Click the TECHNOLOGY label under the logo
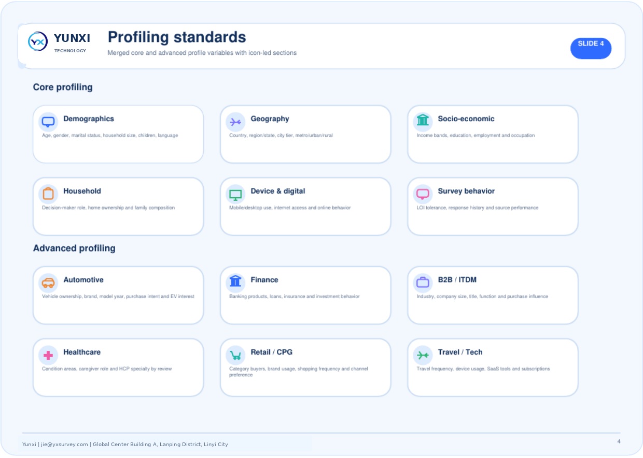 71,51
